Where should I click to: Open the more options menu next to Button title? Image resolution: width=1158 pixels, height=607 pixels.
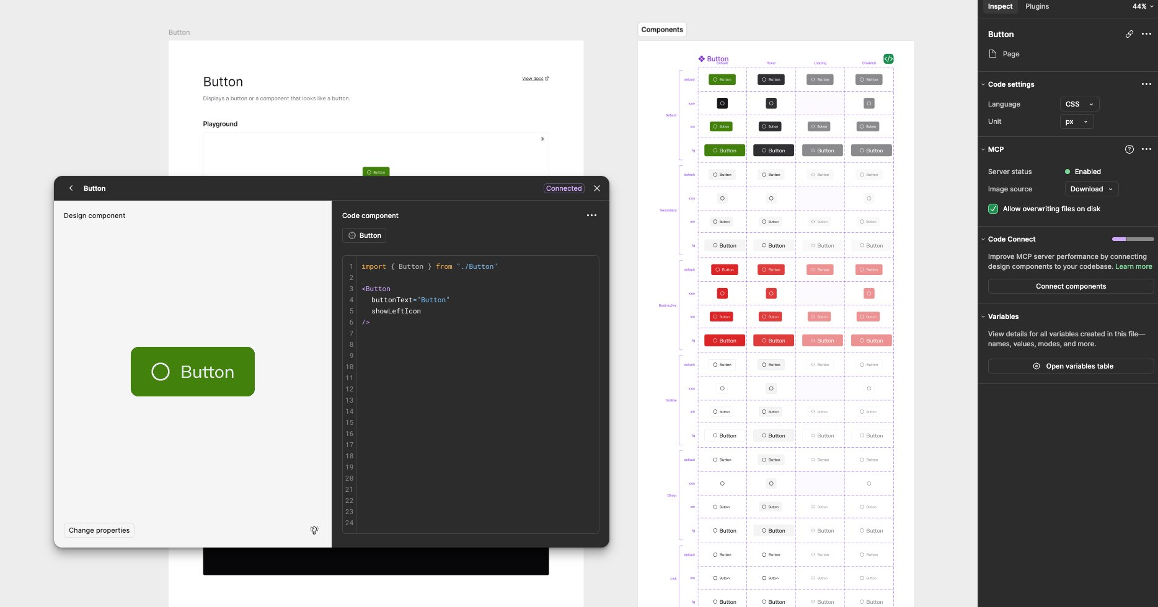tap(1146, 34)
